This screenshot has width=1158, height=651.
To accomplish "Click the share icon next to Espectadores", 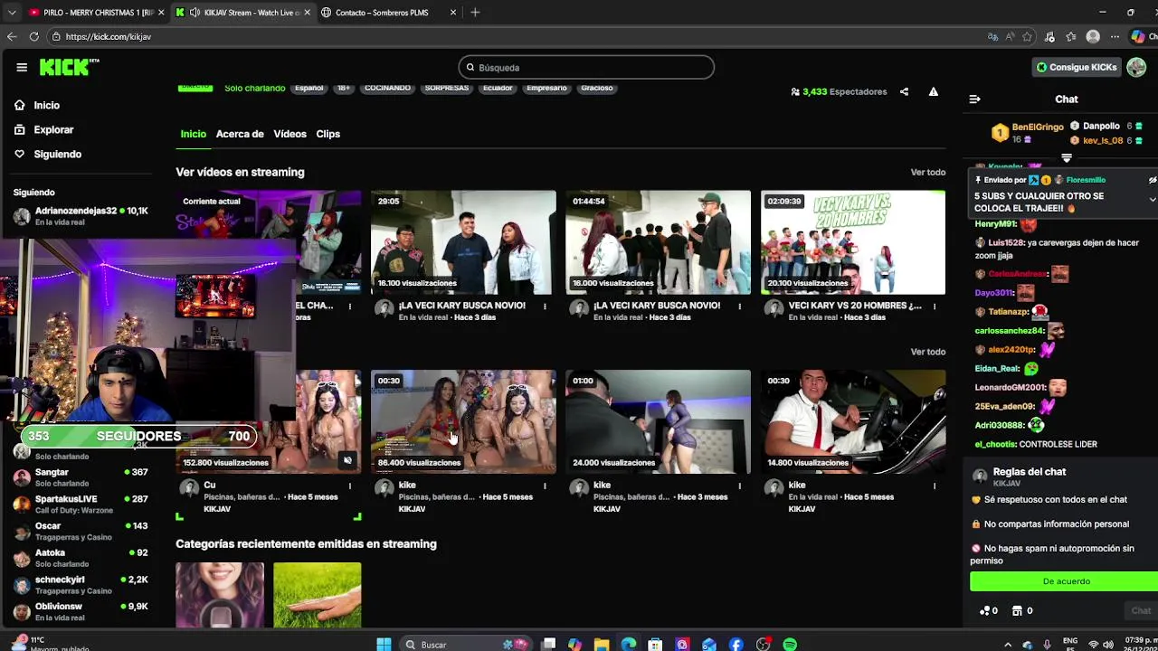I will point(904,91).
